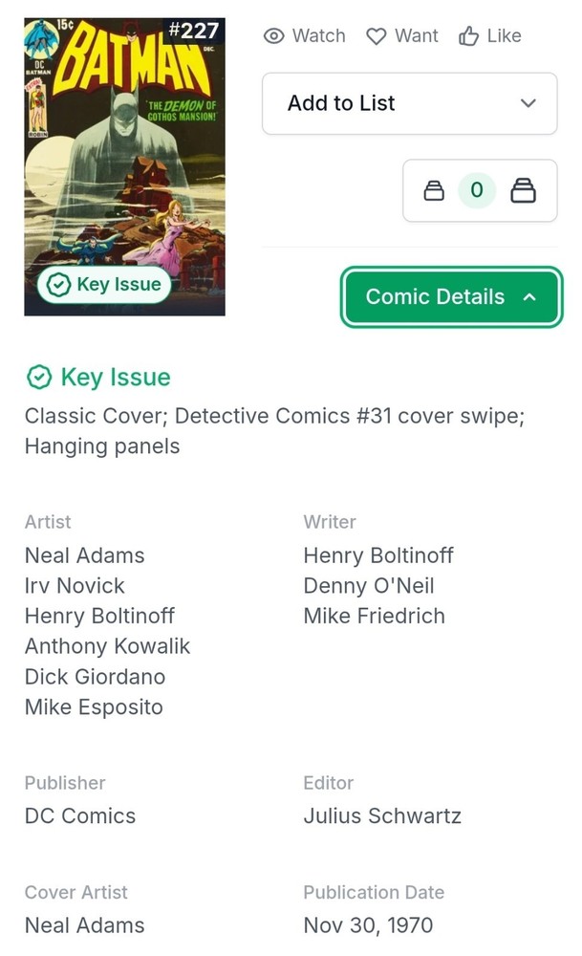Open writer Denny O'Neil
This screenshot has width=582, height=956.
pyautogui.click(x=369, y=586)
